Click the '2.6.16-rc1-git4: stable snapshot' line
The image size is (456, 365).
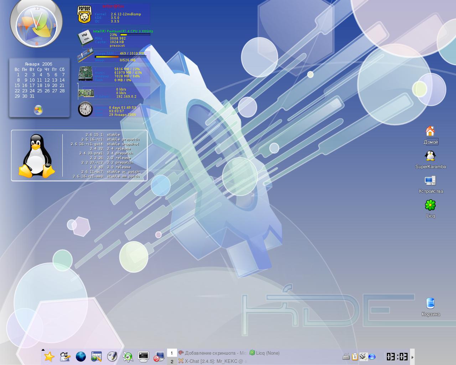tap(105, 144)
